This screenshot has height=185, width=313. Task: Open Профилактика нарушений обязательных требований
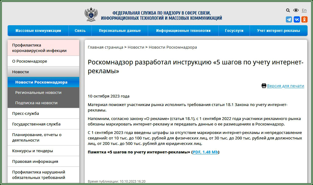pyautogui.click(x=43, y=175)
